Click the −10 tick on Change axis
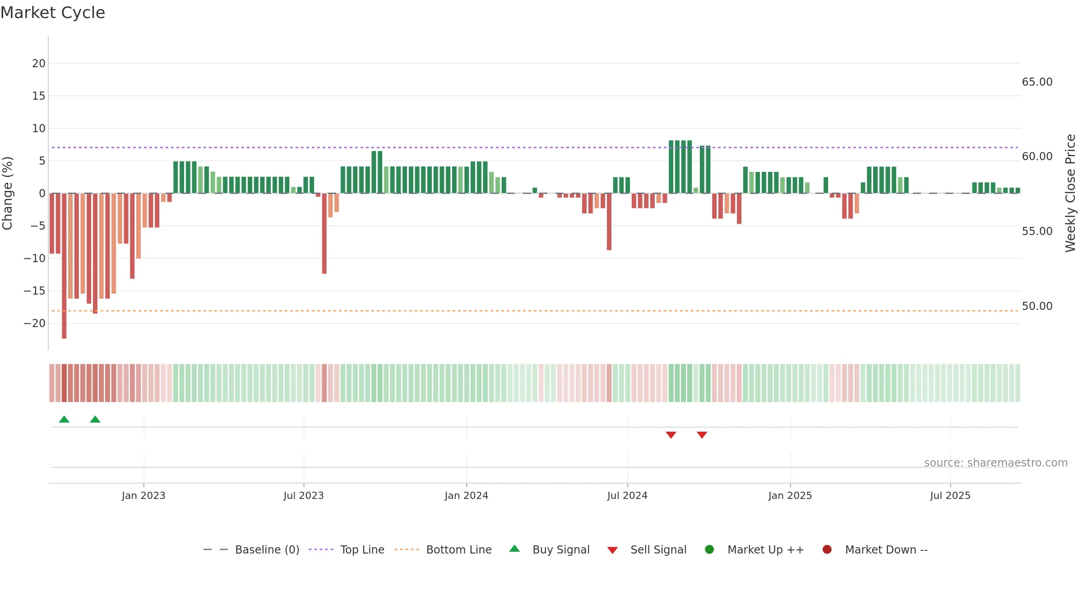The width and height of the screenshot is (1083, 609). click(x=35, y=258)
